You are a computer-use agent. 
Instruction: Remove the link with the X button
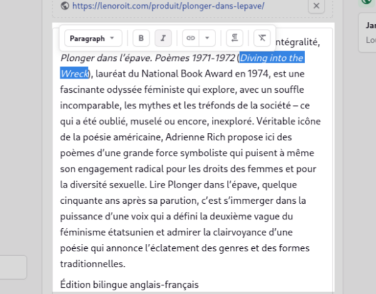pyautogui.click(x=316, y=6)
